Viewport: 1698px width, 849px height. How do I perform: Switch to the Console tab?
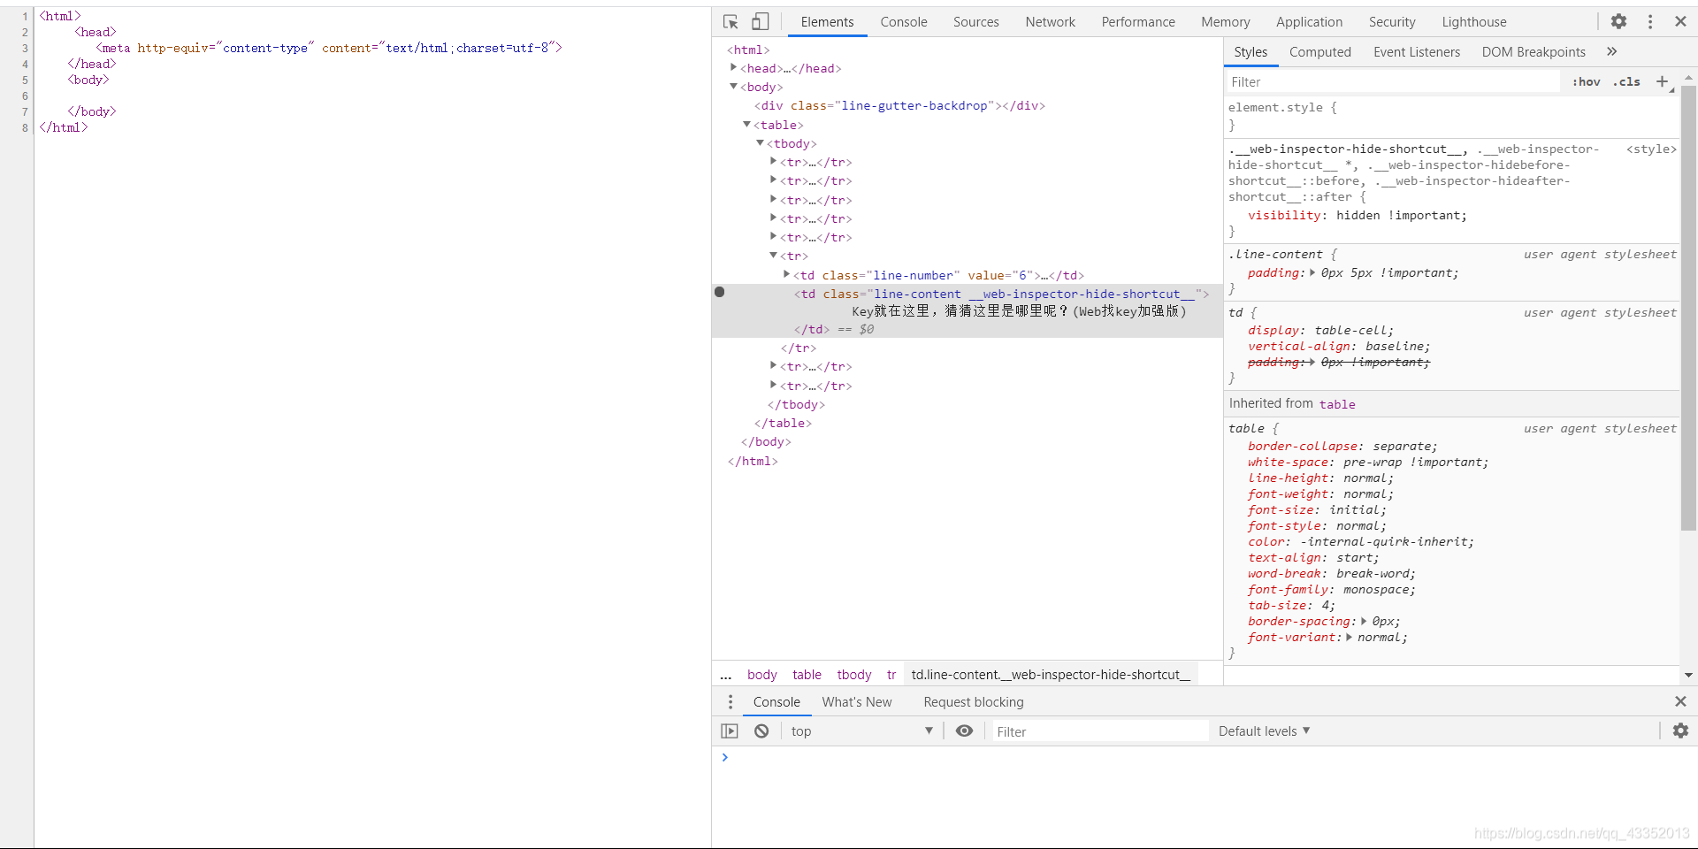(904, 22)
